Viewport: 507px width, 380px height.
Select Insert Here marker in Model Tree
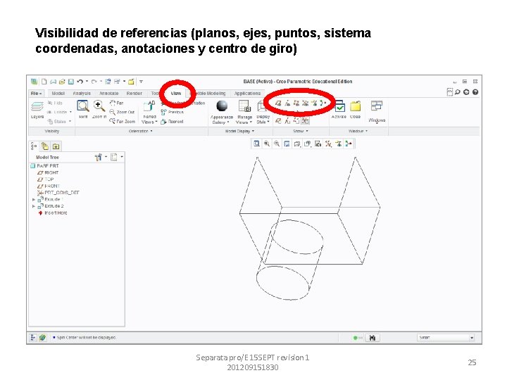[x=53, y=213]
